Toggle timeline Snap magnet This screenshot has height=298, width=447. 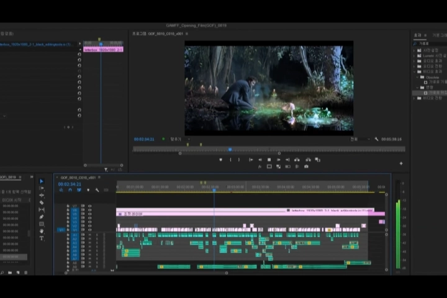70,190
